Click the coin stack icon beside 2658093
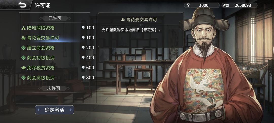 (x=226, y=5)
